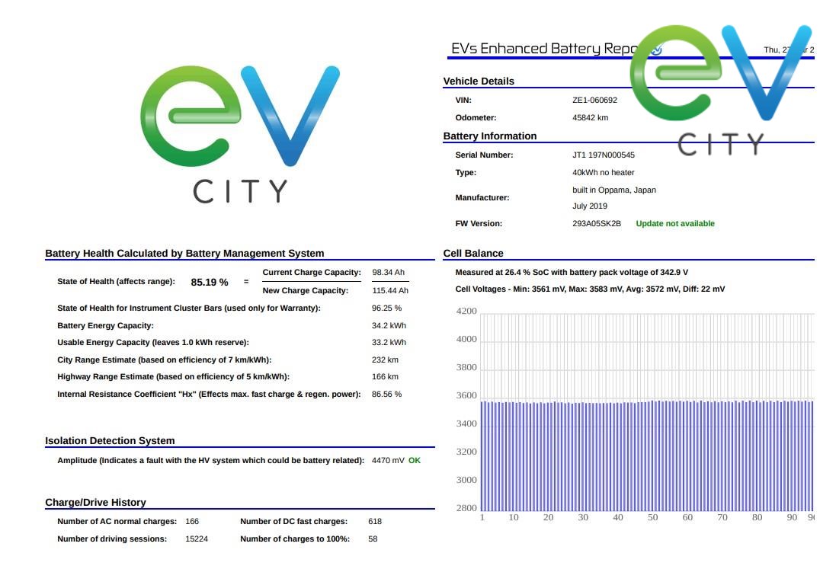Click 'State of Health for Instrument Cluster Bars' label

(189, 308)
